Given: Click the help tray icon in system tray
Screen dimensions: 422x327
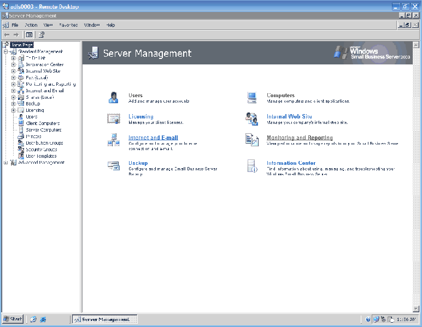Looking at the screenshot, I should pyautogui.click(x=368, y=319).
